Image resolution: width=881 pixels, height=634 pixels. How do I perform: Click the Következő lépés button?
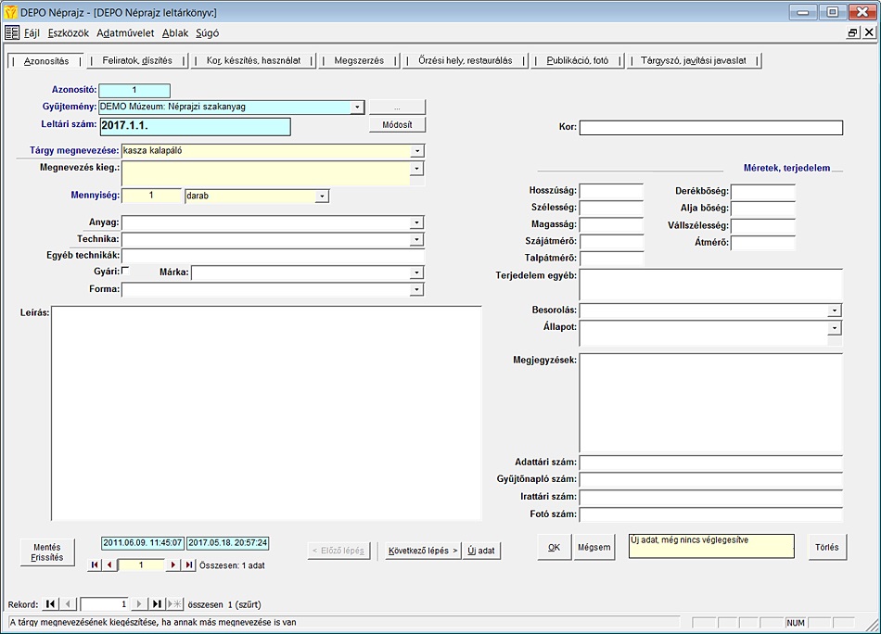(423, 550)
